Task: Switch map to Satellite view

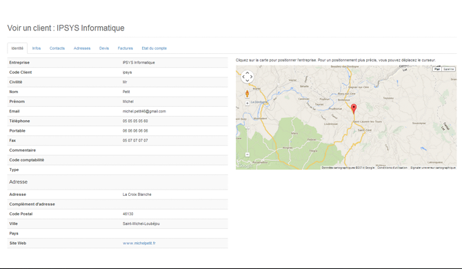Action: pyautogui.click(x=448, y=69)
